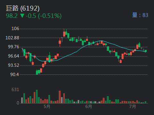Viewport: 154px width, 115px height.
Task: Click the 96.64 price axis label
Action: pos(13,56)
